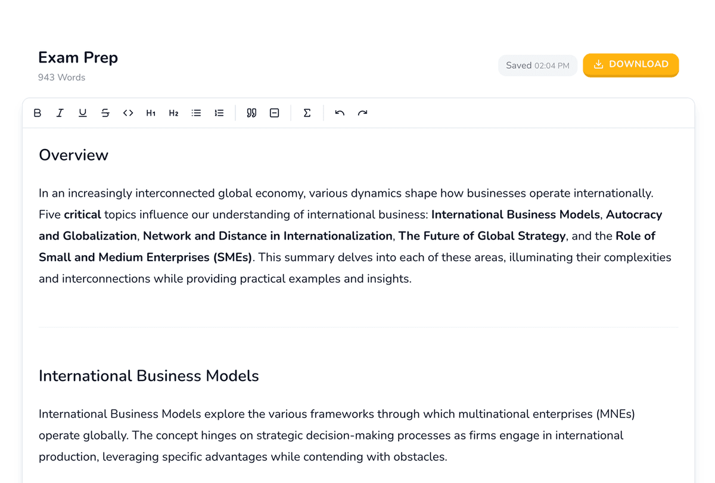Image resolution: width=715 pixels, height=483 pixels.
Task: Insert a blockquote
Action: pyautogui.click(x=251, y=113)
